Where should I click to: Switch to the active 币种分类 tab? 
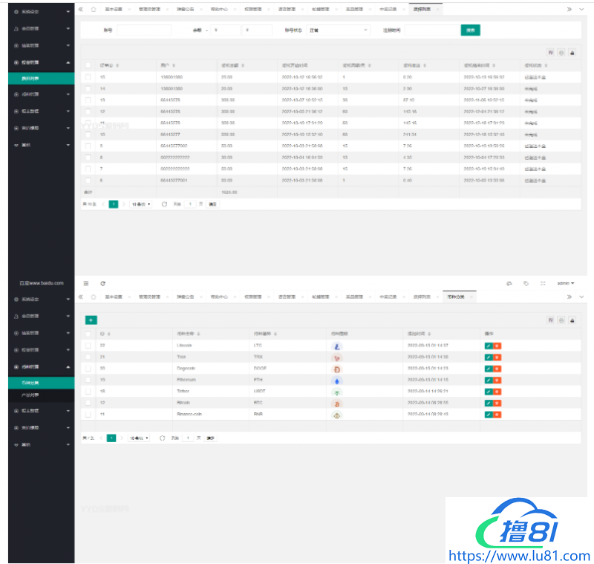coord(457,296)
